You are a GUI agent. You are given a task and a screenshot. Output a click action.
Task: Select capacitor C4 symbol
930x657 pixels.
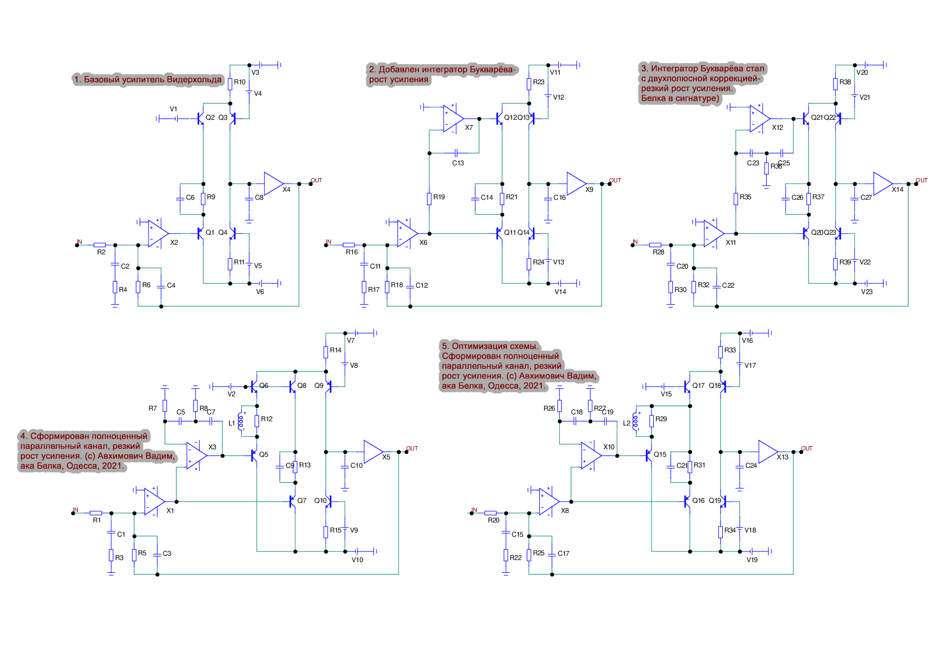click(x=161, y=287)
